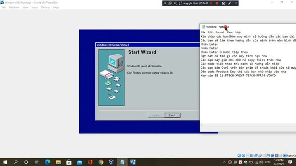Open VirtualBox File menu
The width and height of the screenshot is (296, 166).
(4, 7)
